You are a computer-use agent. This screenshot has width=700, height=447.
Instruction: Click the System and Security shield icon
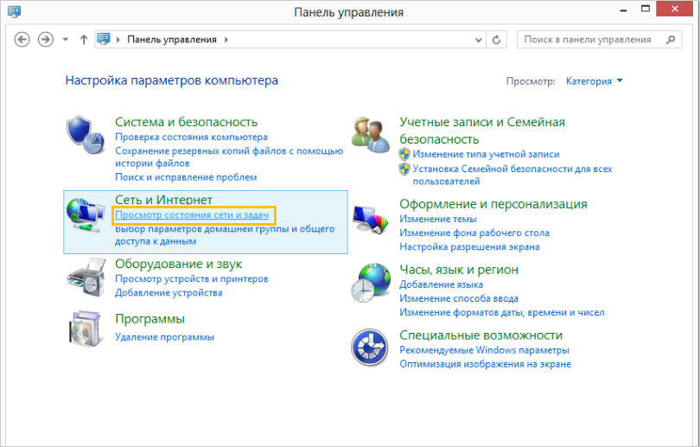pos(86,134)
